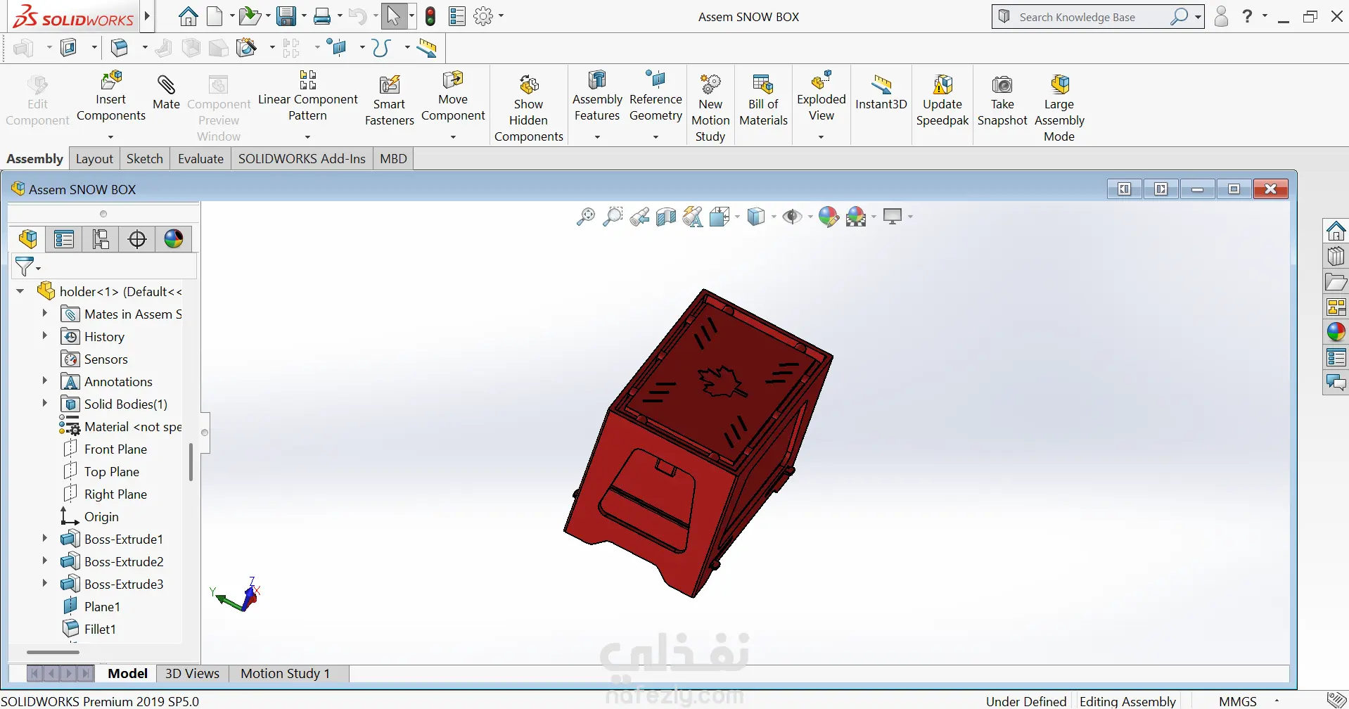The width and height of the screenshot is (1349, 709).
Task: Open the PropertyManager tab
Action: (x=64, y=239)
